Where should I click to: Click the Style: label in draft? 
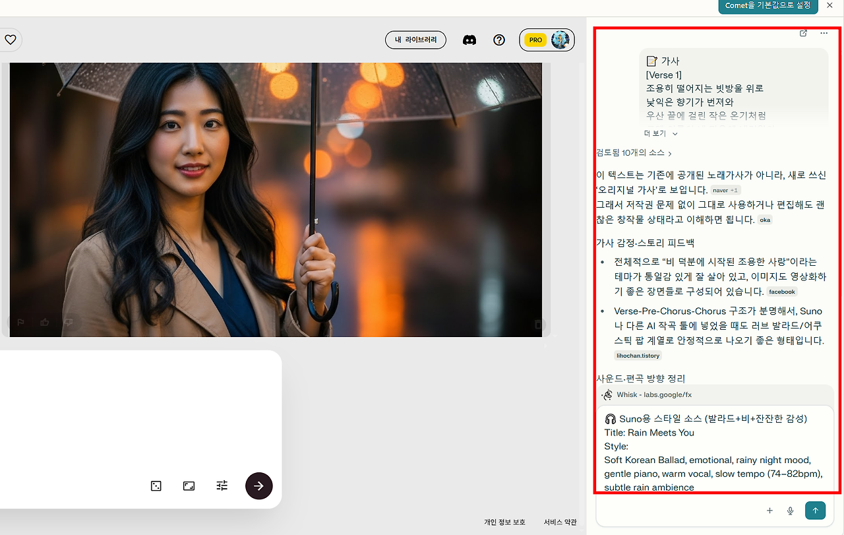pyautogui.click(x=617, y=447)
